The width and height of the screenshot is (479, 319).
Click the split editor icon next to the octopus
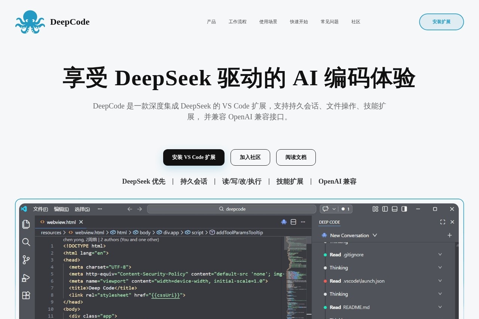[x=293, y=222]
